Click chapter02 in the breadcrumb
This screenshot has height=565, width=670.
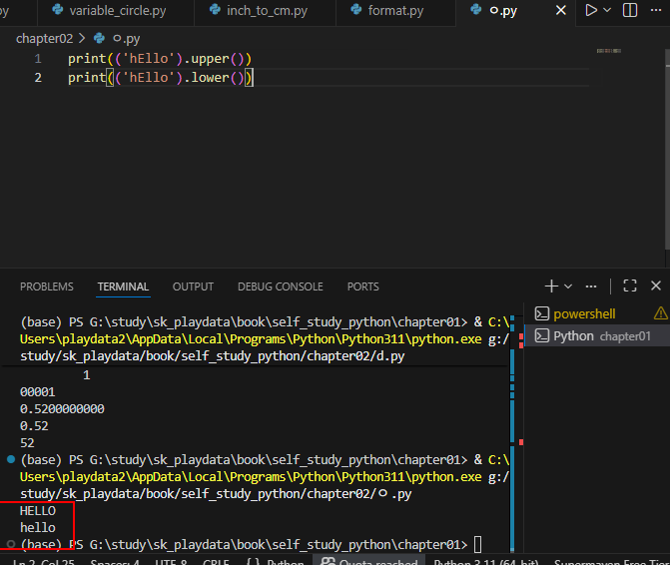pos(45,39)
